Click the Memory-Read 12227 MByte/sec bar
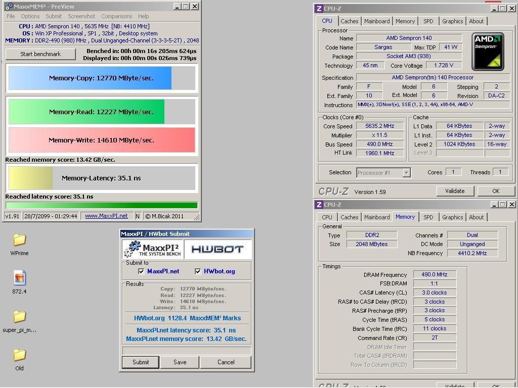The width and height of the screenshot is (518, 388). 102,112
